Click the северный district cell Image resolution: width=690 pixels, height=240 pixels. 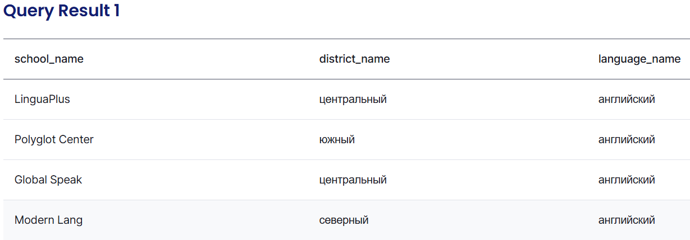pyautogui.click(x=344, y=220)
